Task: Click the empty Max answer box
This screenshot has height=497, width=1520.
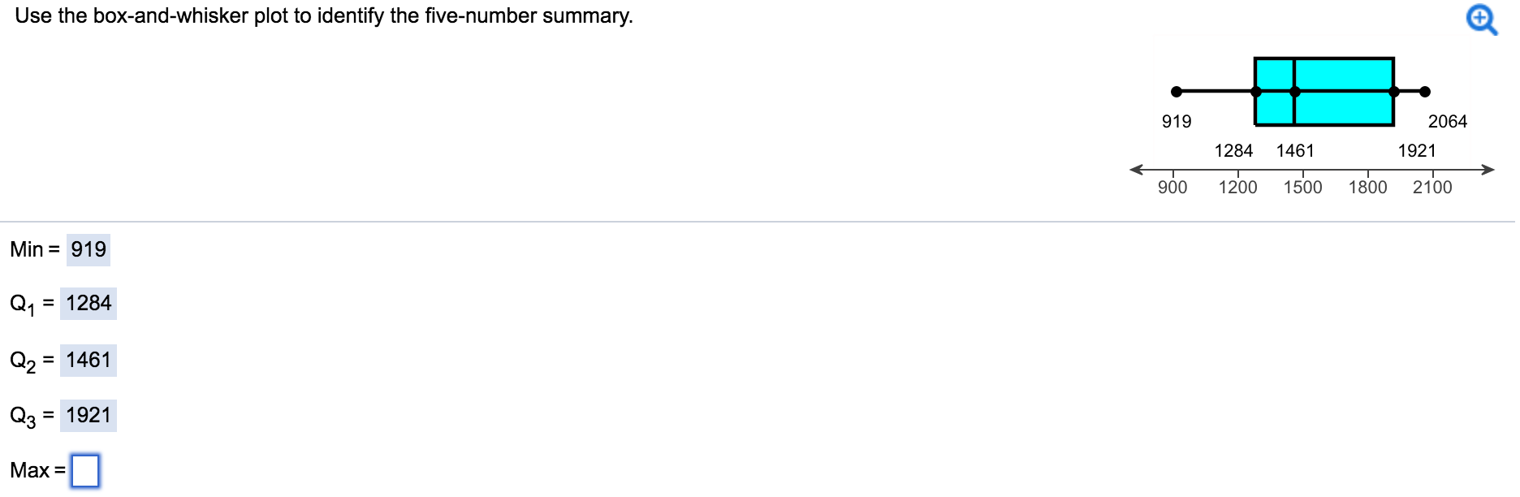Action: (x=85, y=471)
